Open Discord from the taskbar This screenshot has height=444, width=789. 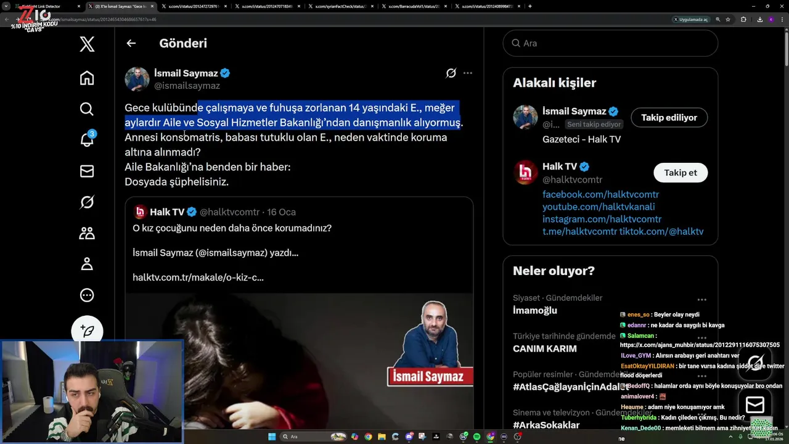[x=409, y=437]
